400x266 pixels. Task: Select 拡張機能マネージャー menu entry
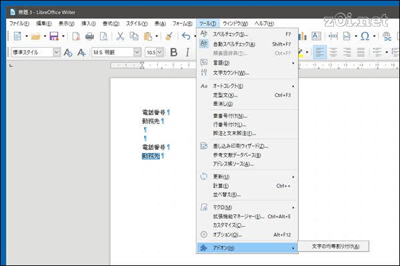247,217
